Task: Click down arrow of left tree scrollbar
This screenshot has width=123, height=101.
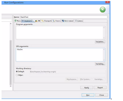Action: 11,86
